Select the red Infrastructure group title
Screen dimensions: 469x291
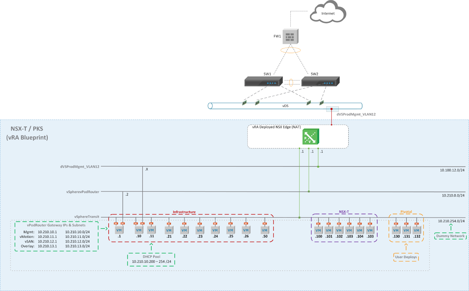pos(184,212)
